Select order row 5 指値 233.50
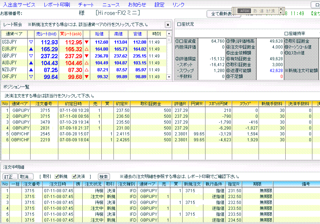 pyautogui.click(x=160, y=214)
